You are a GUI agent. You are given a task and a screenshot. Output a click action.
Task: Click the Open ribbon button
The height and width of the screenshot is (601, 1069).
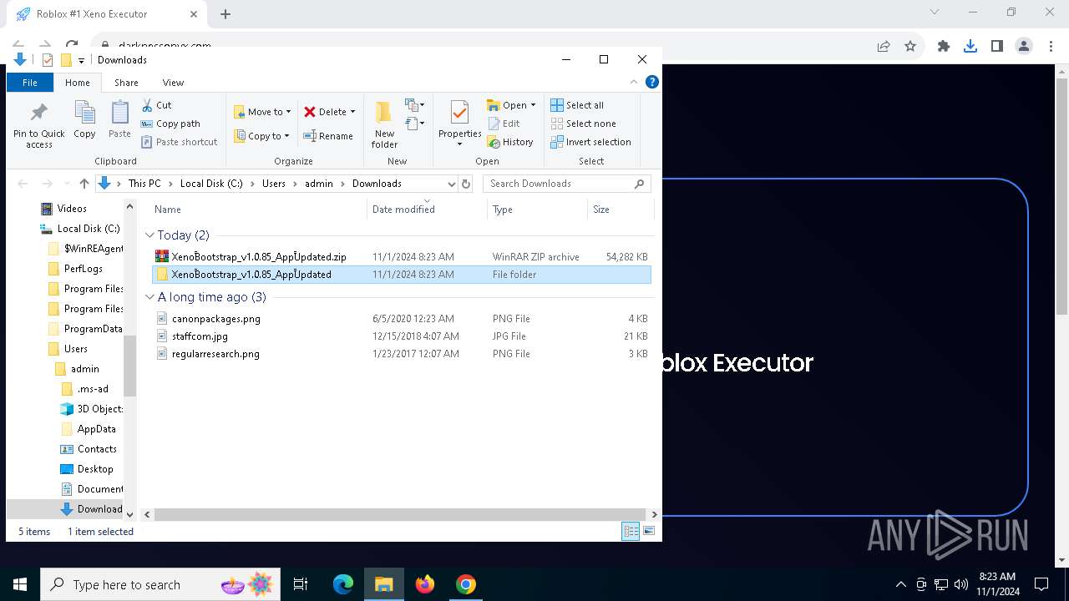click(x=510, y=105)
